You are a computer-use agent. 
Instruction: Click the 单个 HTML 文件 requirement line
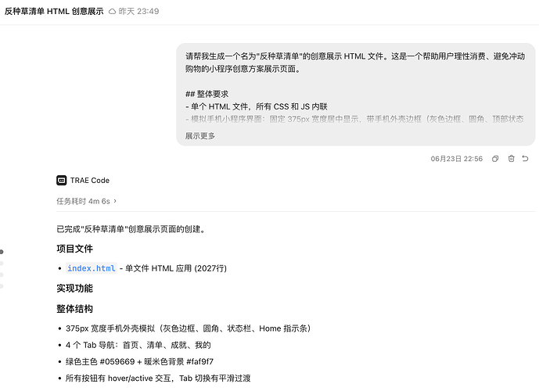tap(257, 106)
